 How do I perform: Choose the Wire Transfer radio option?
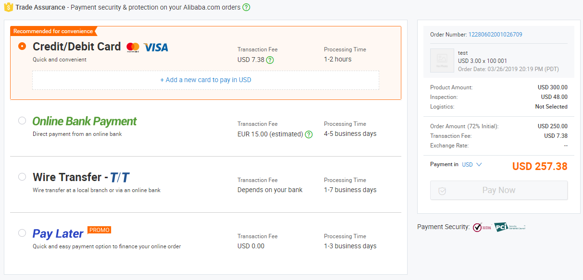point(22,177)
